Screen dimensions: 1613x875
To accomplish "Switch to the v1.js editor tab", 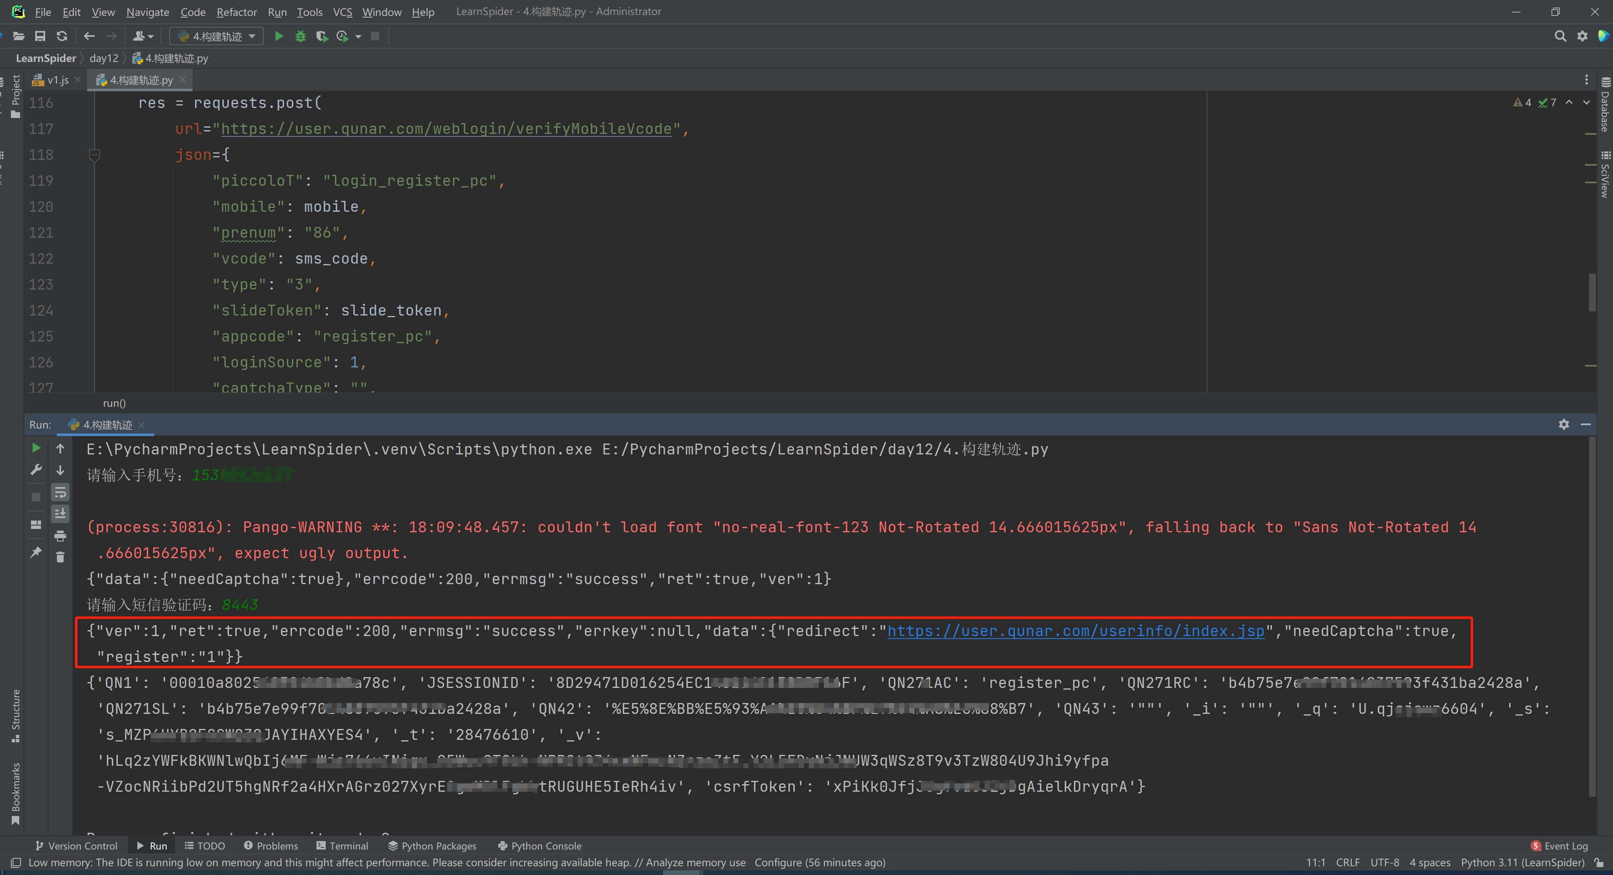I will tap(58, 80).
